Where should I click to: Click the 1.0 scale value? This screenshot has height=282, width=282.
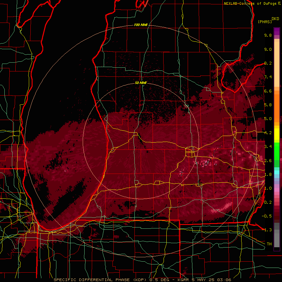(268, 188)
